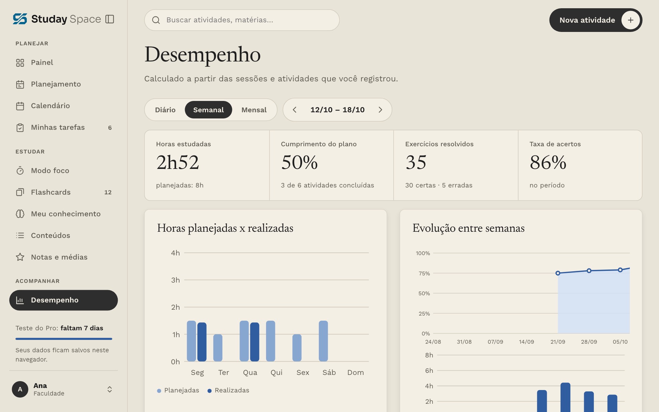Click the Minhas tarefas clipboard icon
The image size is (659, 412).
(20, 128)
